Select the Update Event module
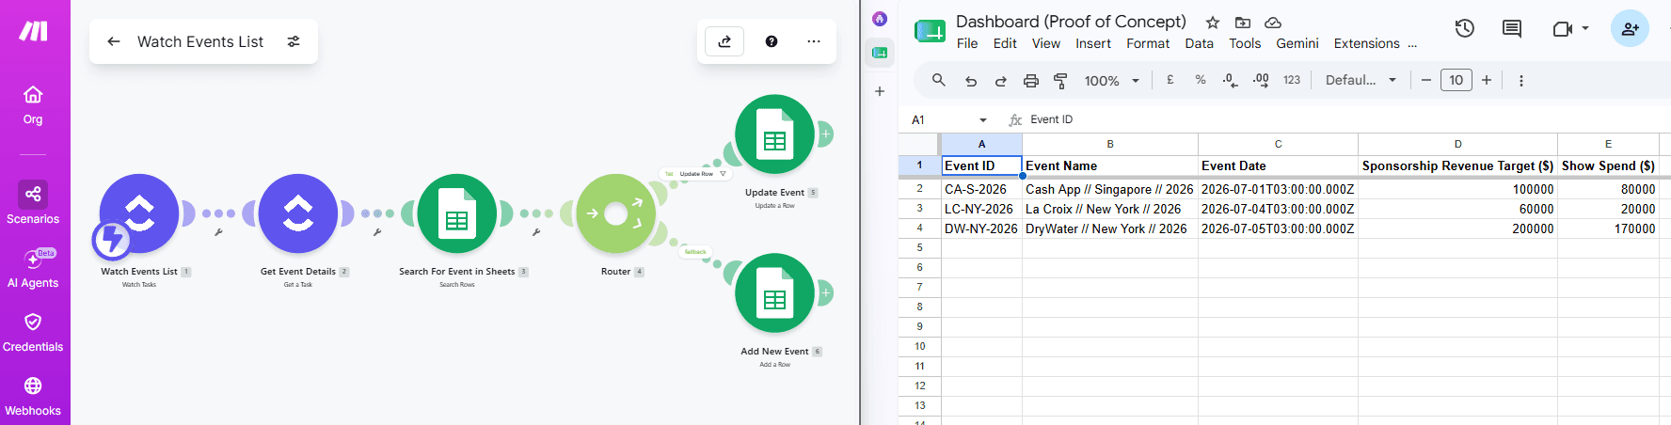Viewport: 1671px width, 425px height. click(774, 134)
